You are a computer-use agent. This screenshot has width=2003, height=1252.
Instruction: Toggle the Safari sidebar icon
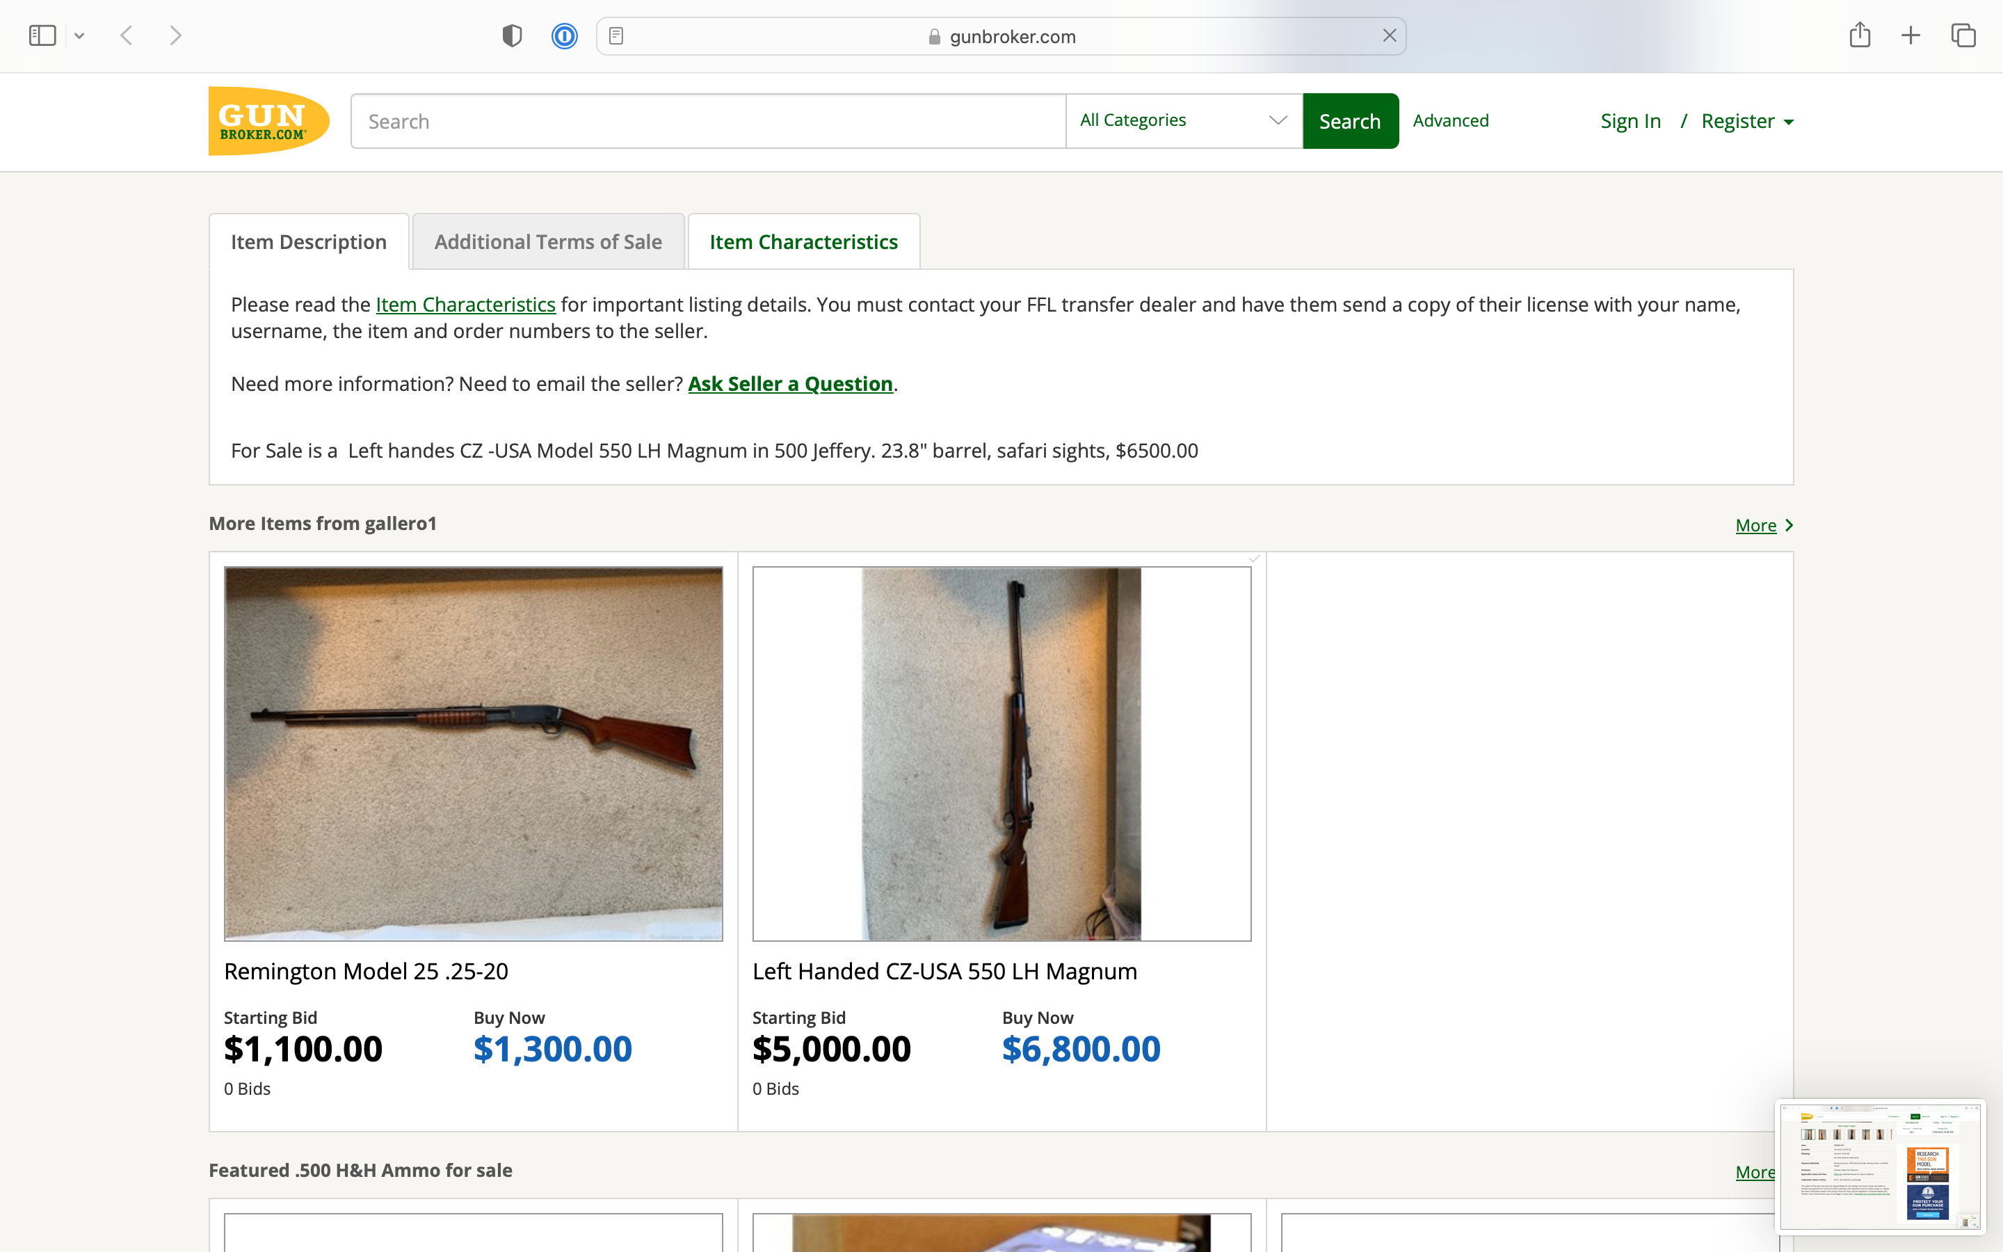42,35
